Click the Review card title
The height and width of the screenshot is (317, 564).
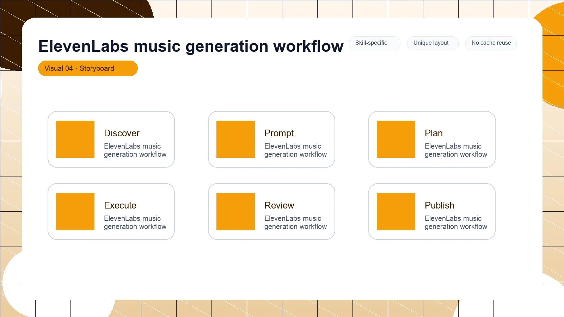[x=279, y=205]
